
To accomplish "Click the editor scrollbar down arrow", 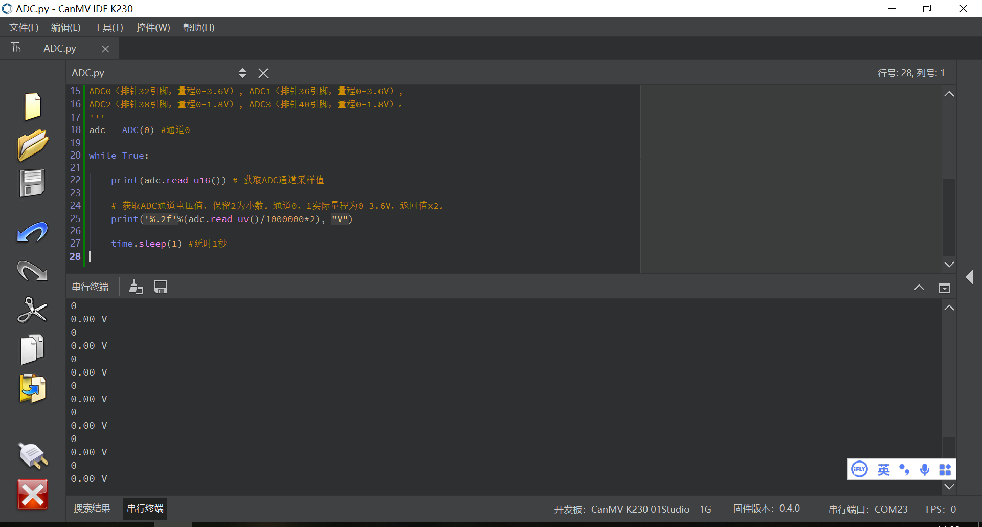I will coord(949,265).
